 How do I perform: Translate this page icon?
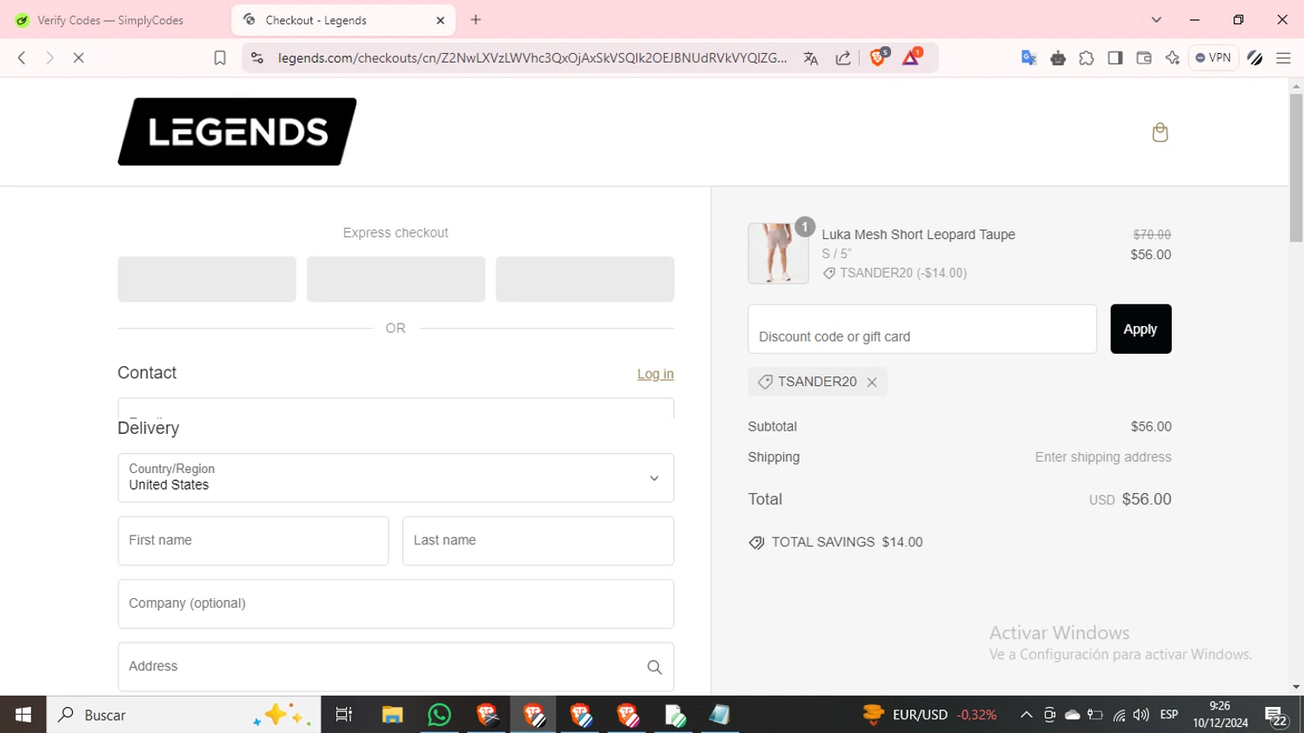coord(811,58)
